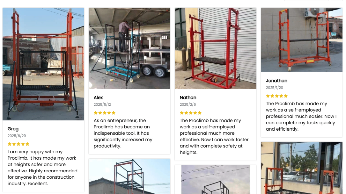The width and height of the screenshot is (346, 194).
Task: Open Greg's orange scaffold lift photo
Action: click(43, 64)
